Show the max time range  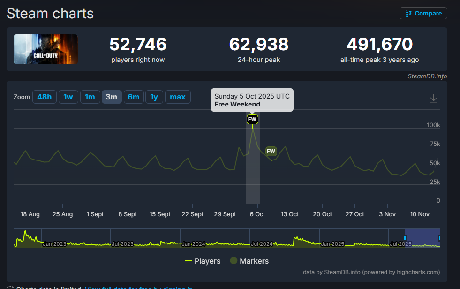(178, 97)
